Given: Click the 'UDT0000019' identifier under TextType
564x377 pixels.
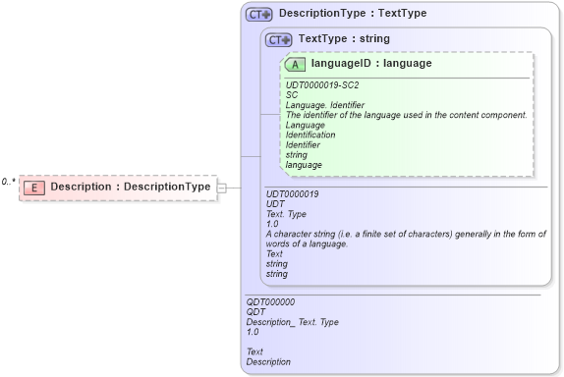Looking at the screenshot, I should [x=292, y=194].
